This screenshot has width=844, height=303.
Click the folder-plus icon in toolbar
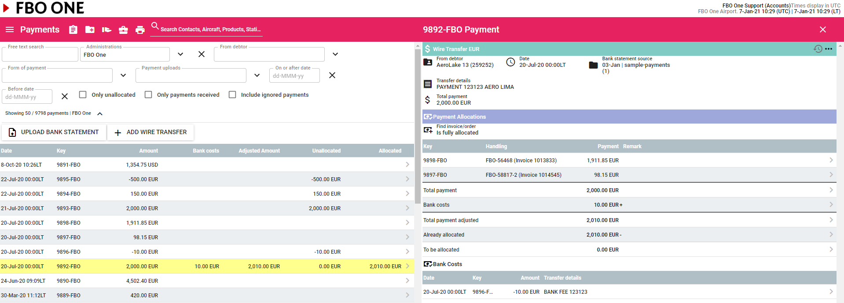[x=90, y=29]
